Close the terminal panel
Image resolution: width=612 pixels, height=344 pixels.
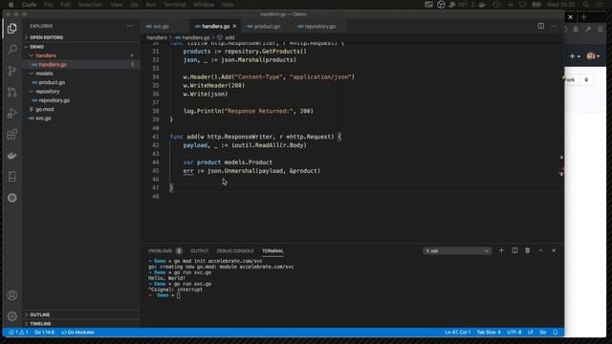pos(554,250)
